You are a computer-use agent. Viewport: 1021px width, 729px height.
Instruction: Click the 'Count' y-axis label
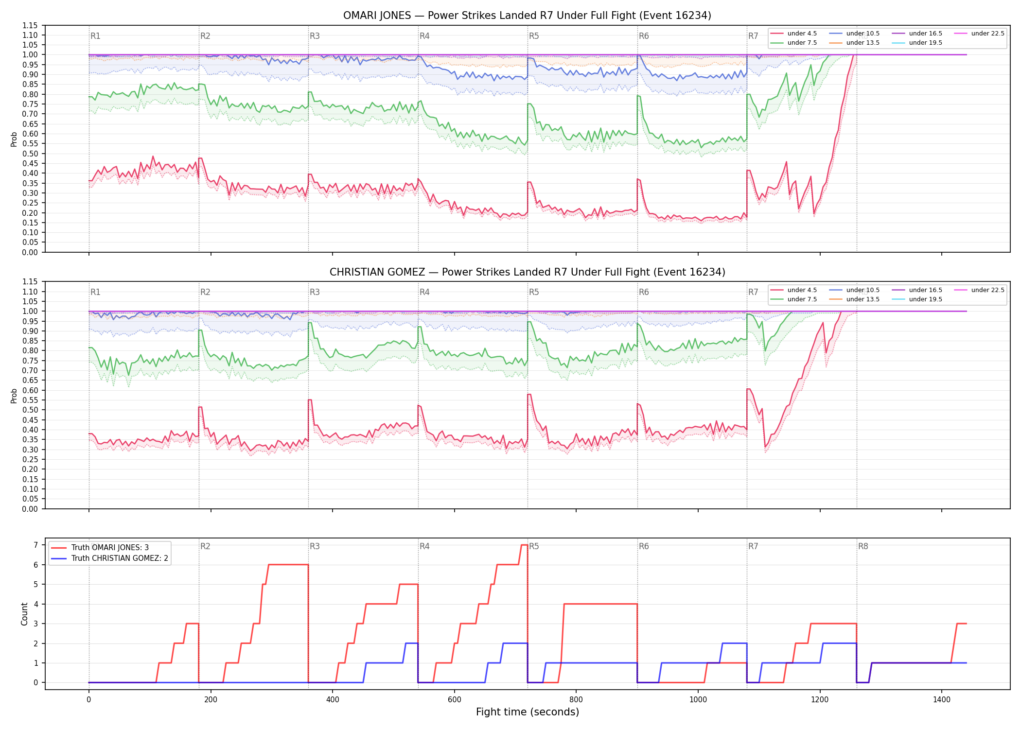point(24,614)
